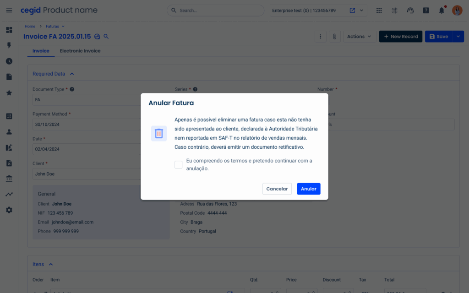
Task: Open the hamburger navigation menu
Action: point(9,10)
